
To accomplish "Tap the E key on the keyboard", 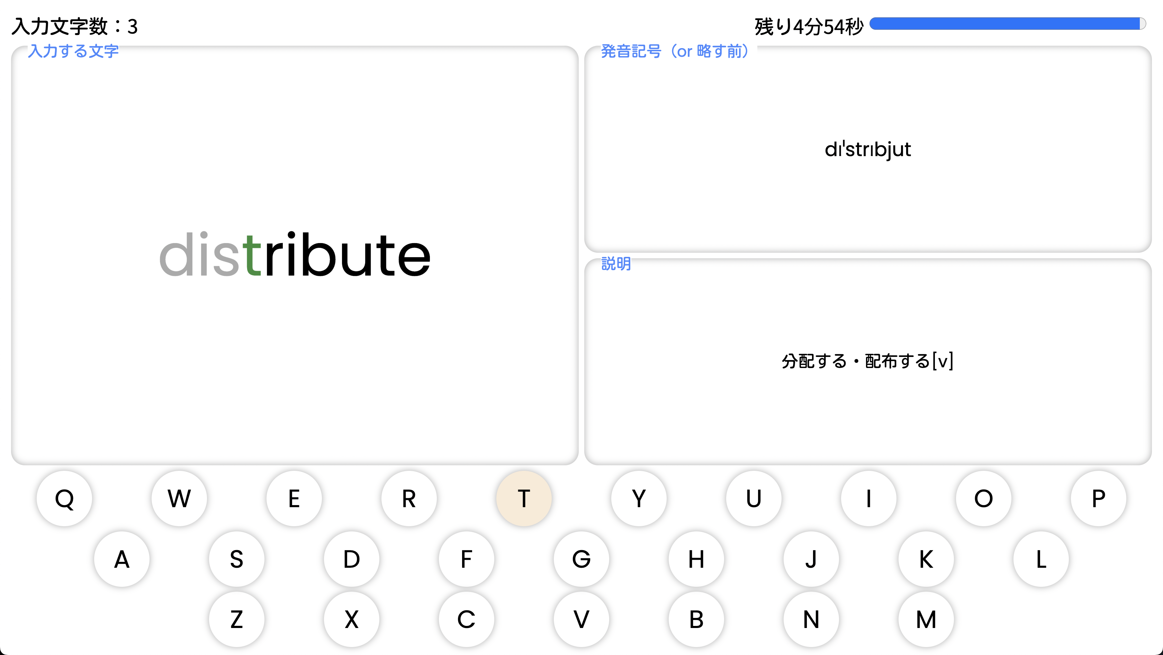I will point(294,499).
